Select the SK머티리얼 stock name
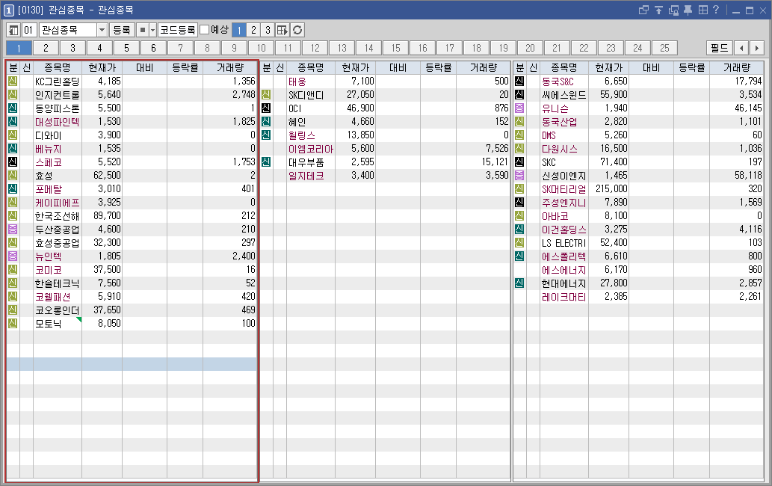This screenshot has width=772, height=486. point(563,189)
